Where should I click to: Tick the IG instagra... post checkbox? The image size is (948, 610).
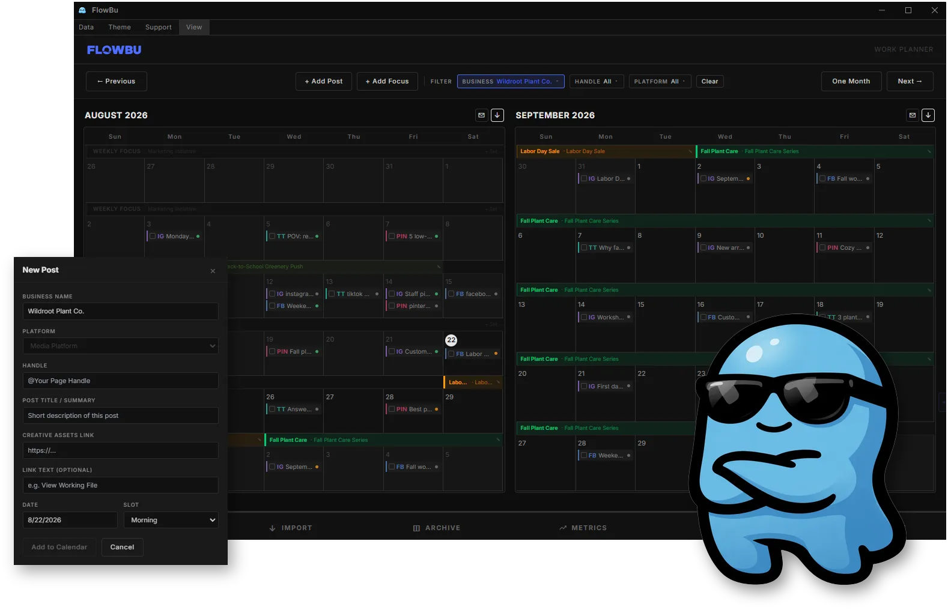272,294
